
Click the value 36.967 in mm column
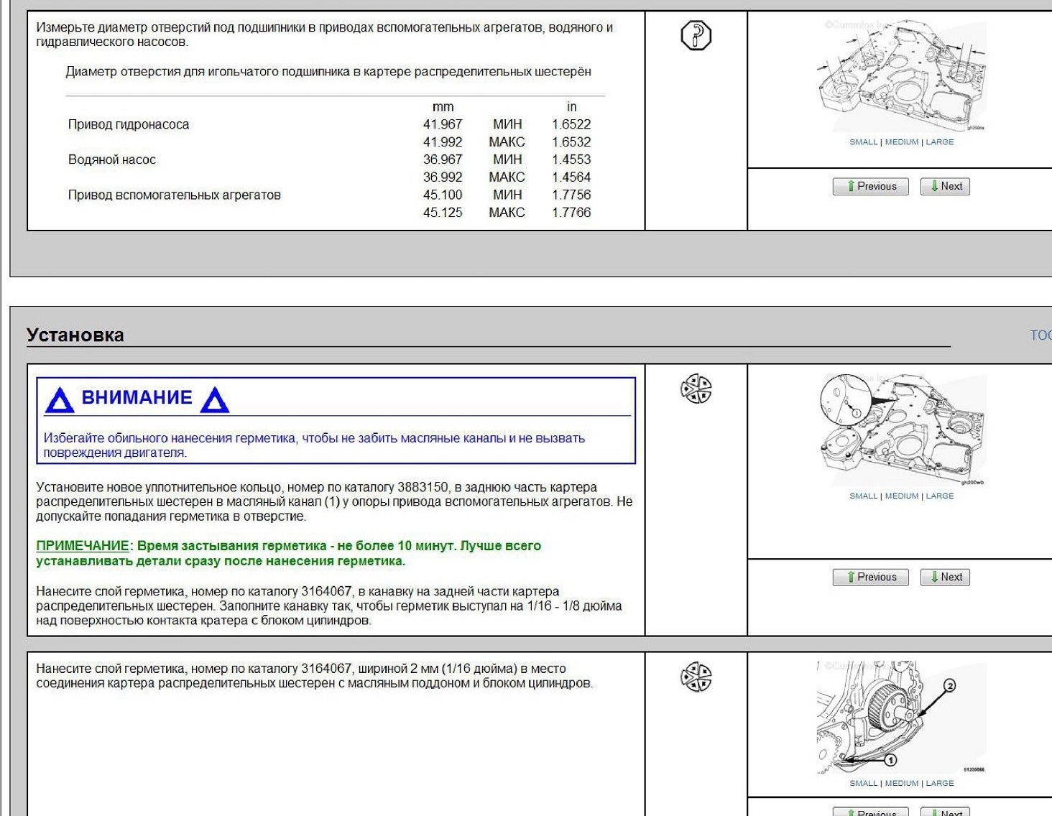(x=443, y=159)
